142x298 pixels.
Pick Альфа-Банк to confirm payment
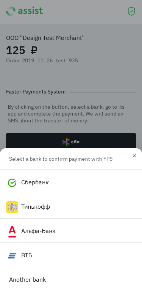point(71,231)
